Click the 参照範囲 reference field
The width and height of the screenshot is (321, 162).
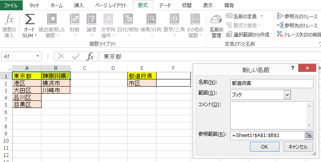tap(267, 135)
